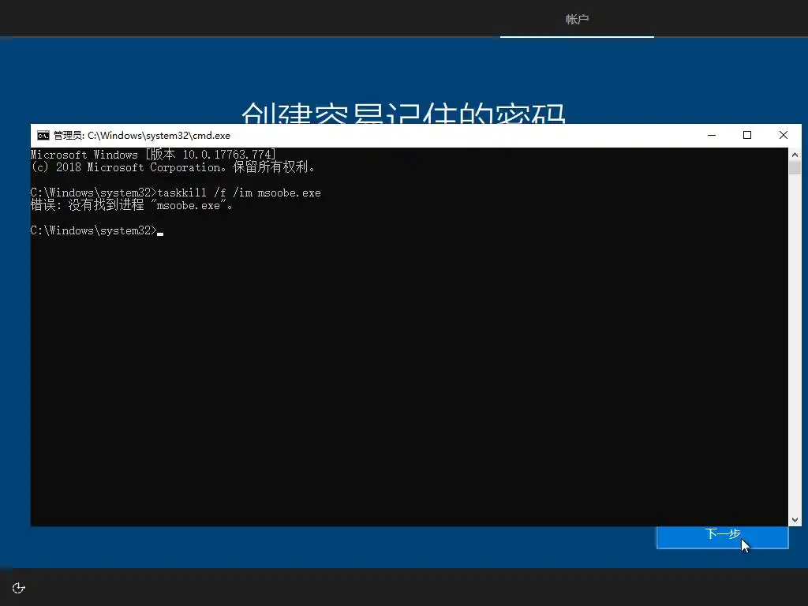
Task: Click the command prompt input line
Action: pos(97,230)
